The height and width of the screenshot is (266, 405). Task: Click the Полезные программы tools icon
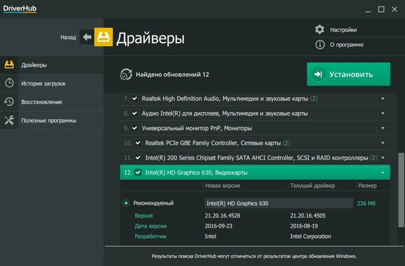9,120
